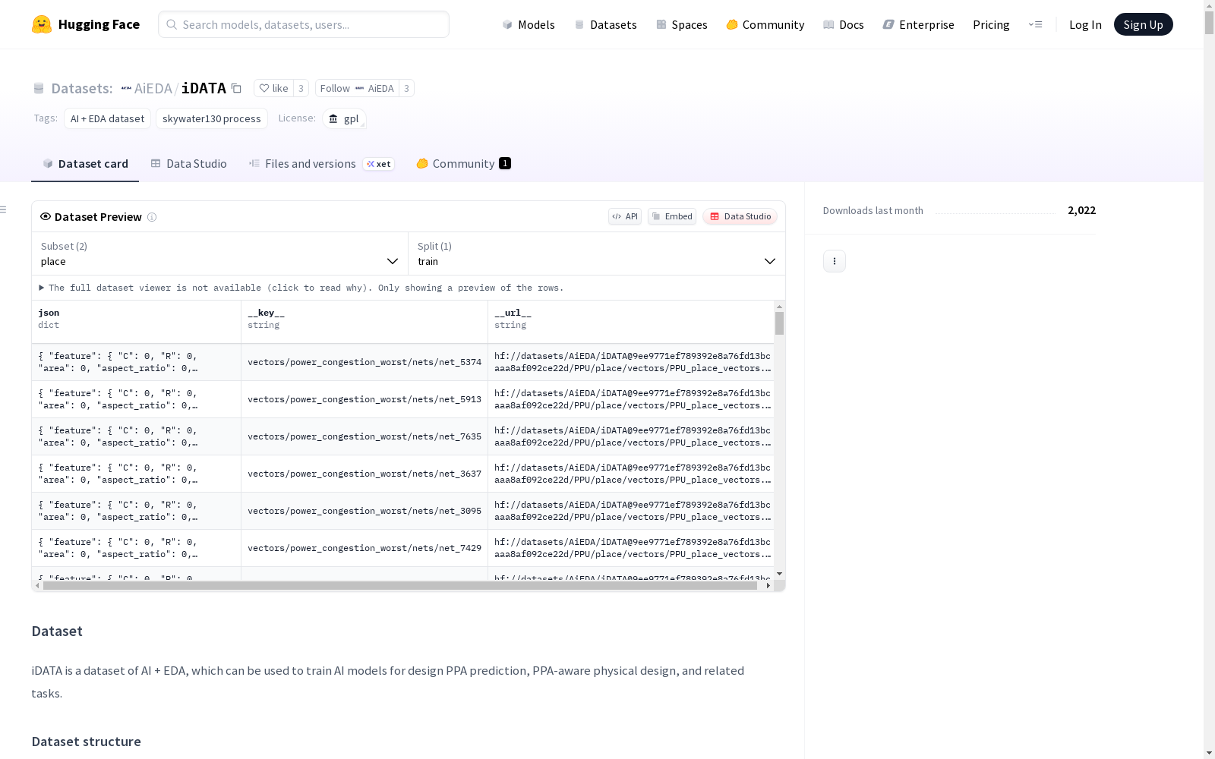Click the page vertical scrollbar thumb
The width and height of the screenshot is (1215, 759).
(x=1209, y=23)
